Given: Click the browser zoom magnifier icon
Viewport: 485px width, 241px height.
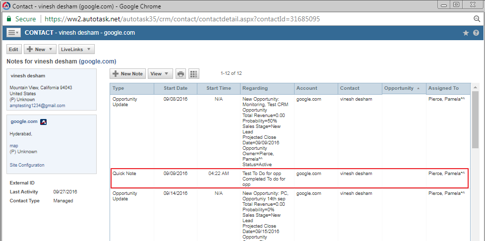Looking at the screenshot, I should [477, 19].
